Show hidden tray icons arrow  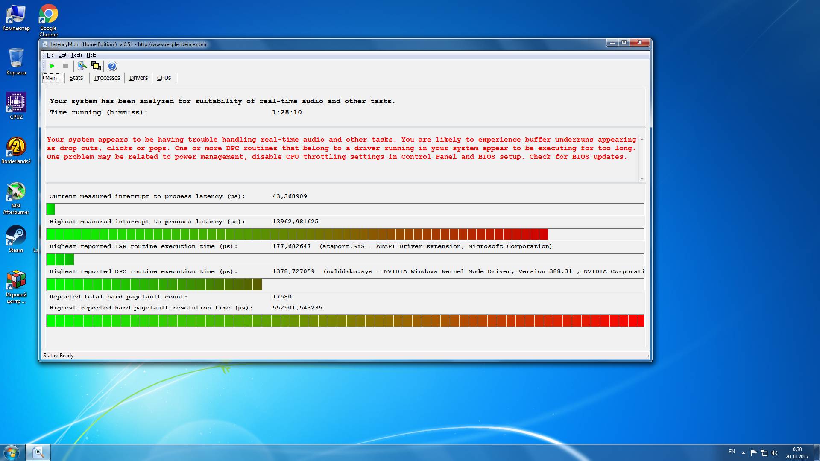pos(744,453)
